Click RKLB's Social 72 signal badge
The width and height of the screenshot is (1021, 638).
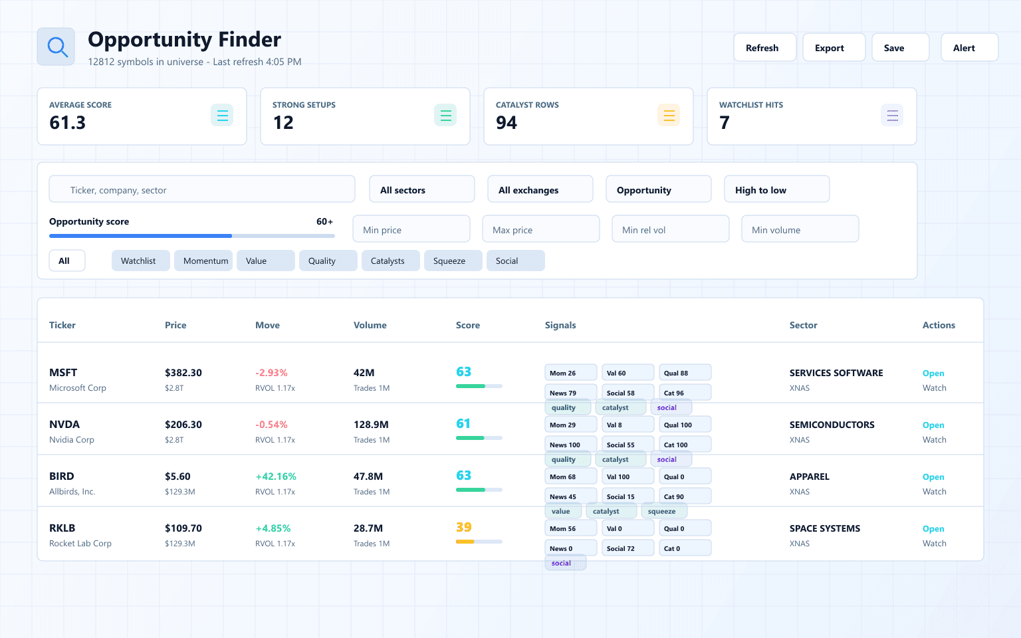[x=628, y=548]
